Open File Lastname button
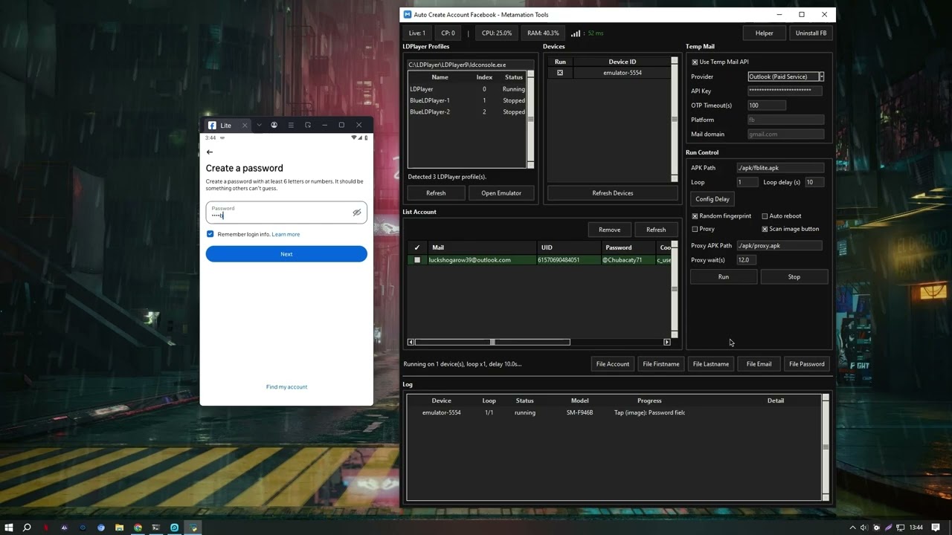This screenshot has height=535, width=952. 711,364
